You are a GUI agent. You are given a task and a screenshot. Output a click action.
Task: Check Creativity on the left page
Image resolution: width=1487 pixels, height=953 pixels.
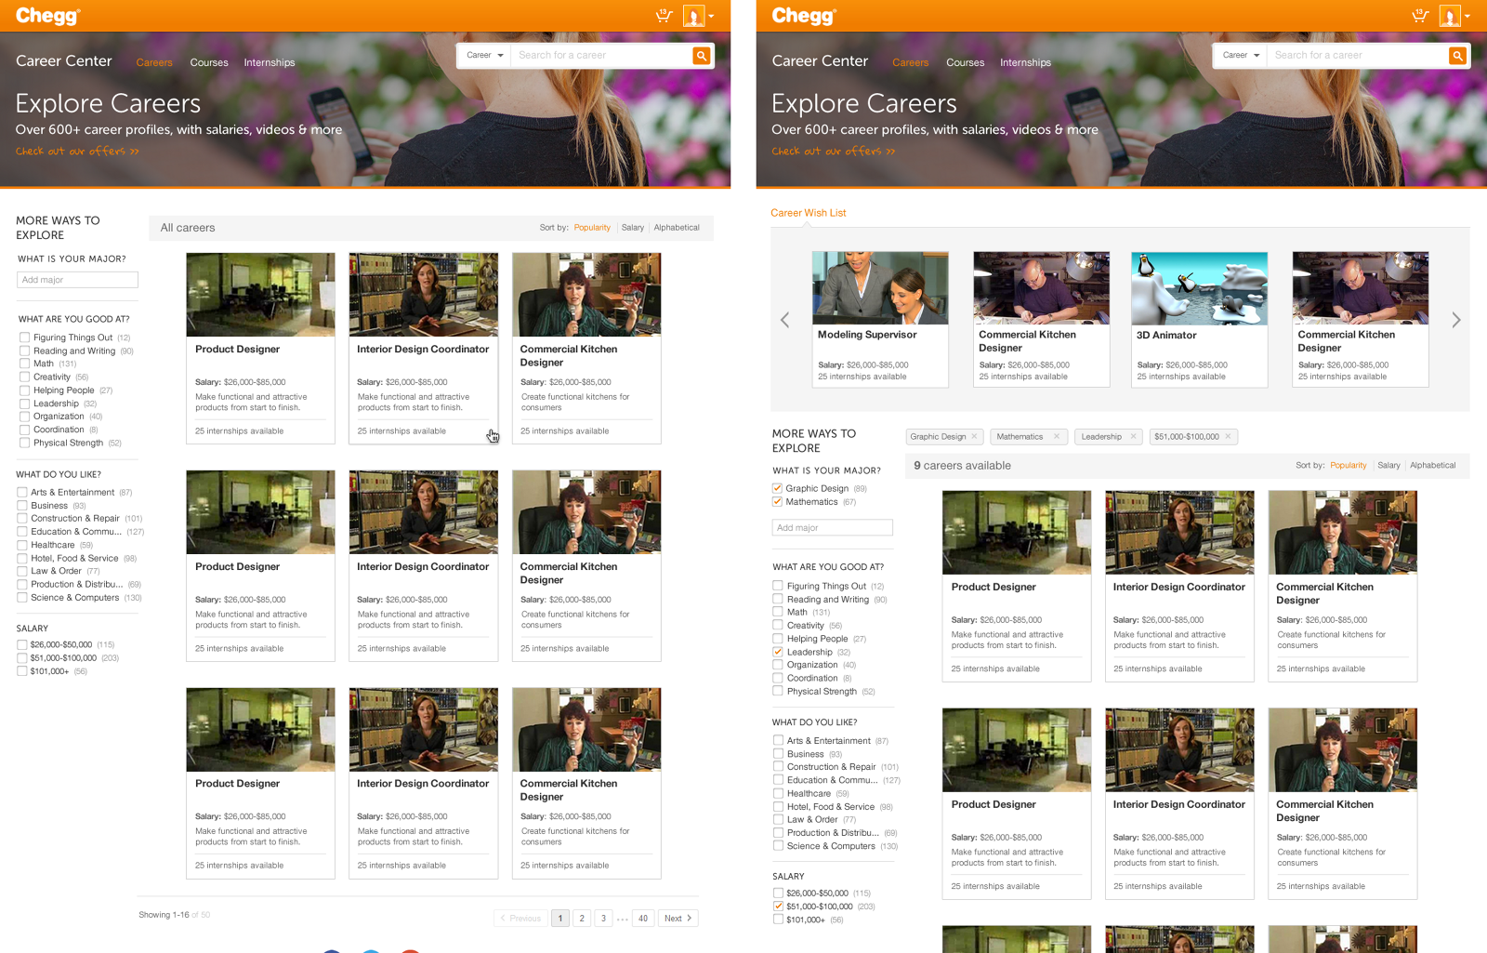pyautogui.click(x=24, y=377)
